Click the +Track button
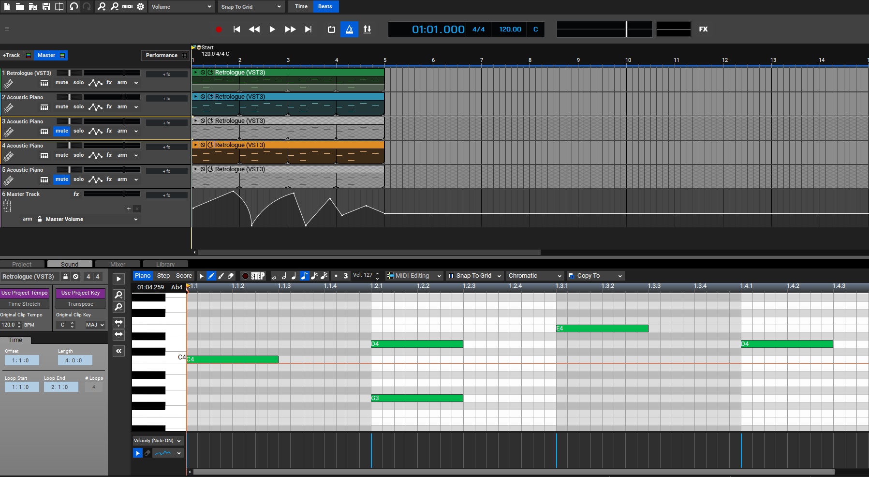 11,55
